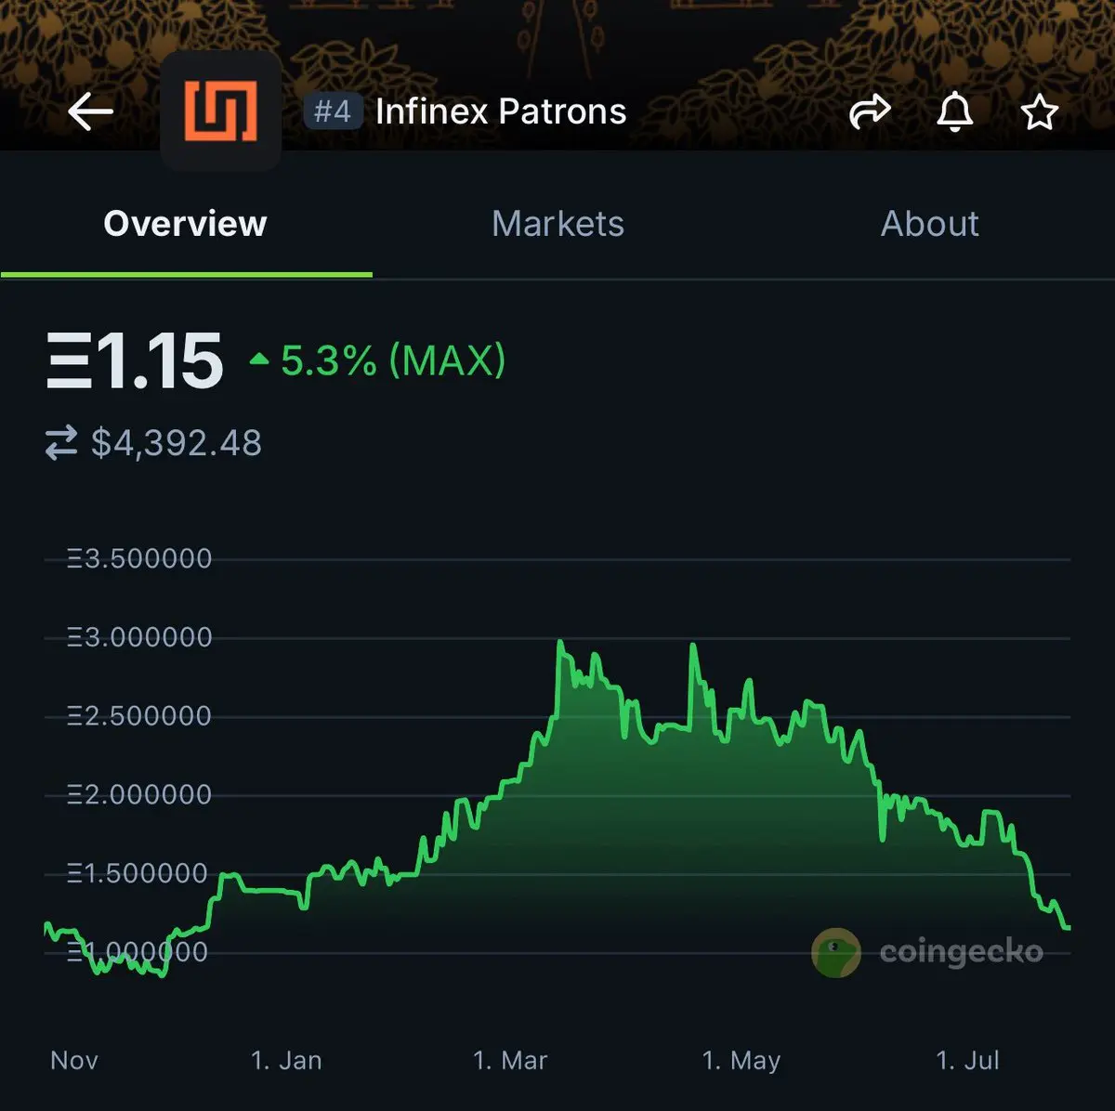
Task: Tap the Infinex Patrons title
Action: click(x=501, y=111)
